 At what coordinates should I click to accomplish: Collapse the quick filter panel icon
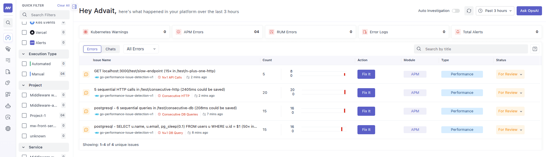(74, 7)
